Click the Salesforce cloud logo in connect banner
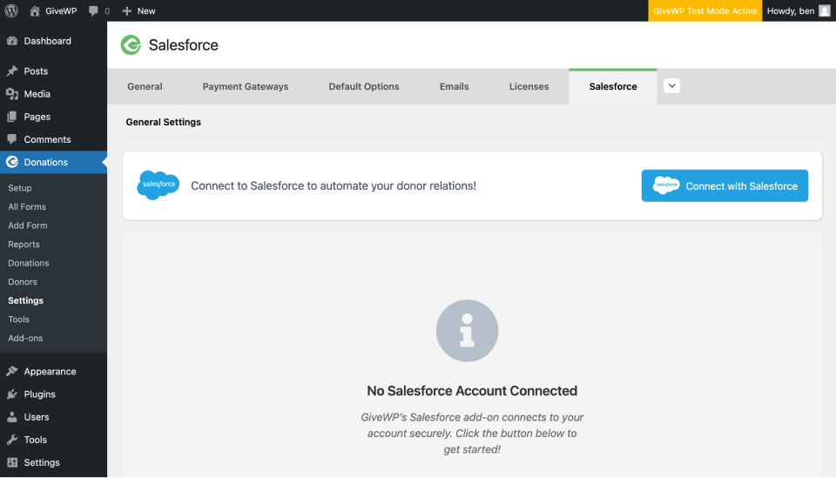Viewport: 836px width, 478px height. 158,185
